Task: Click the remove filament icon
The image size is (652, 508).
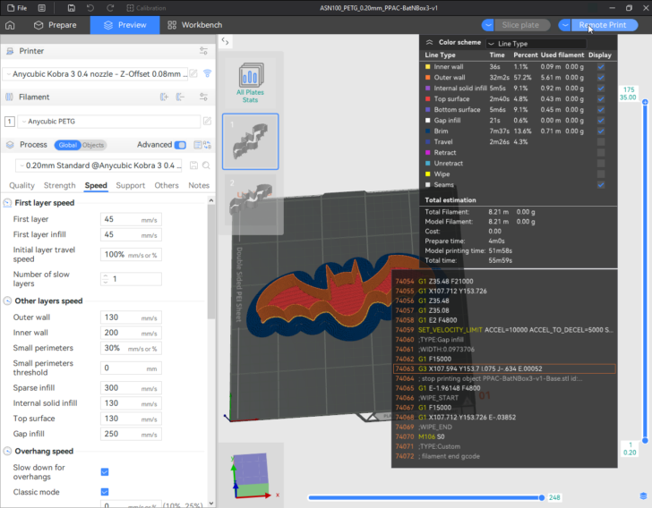Action: (180, 97)
